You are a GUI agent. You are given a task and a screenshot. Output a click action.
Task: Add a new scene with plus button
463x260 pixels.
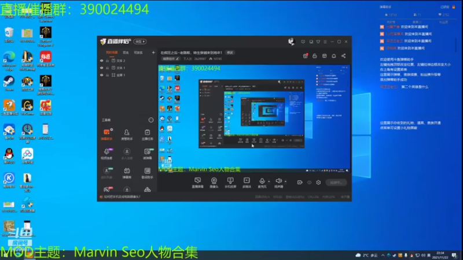pos(153,53)
